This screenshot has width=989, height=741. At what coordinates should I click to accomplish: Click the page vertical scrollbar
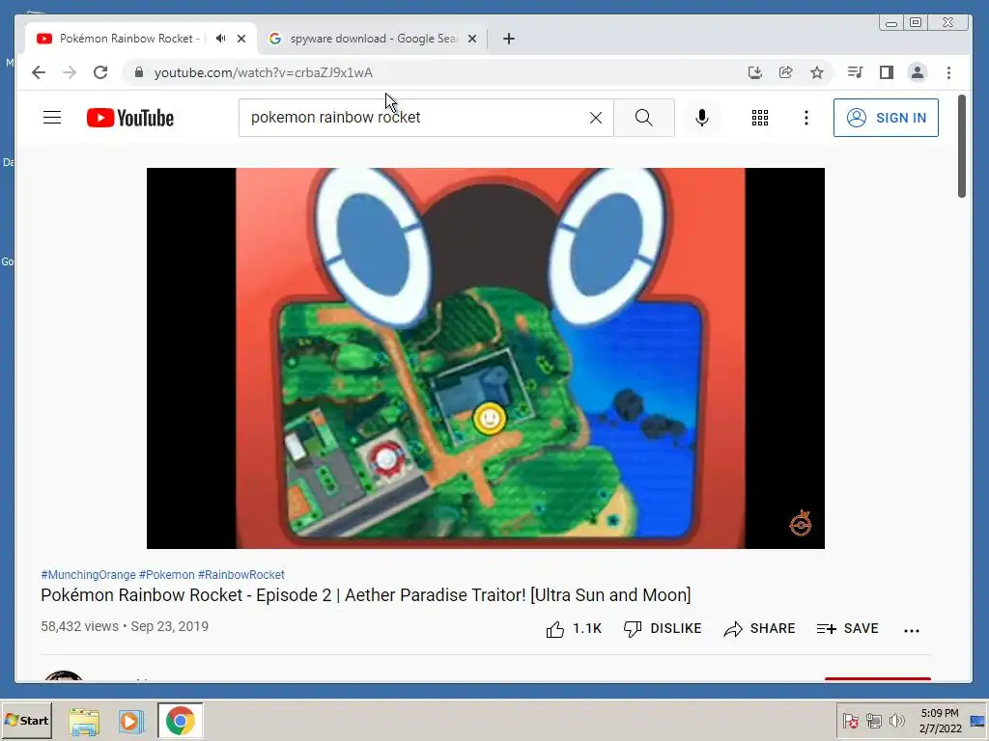pos(962,147)
